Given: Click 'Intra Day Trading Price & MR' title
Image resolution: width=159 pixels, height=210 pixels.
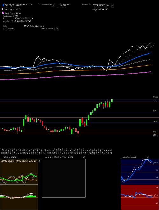Looking at the screenshot, I should pyautogui.click(x=59, y=157).
